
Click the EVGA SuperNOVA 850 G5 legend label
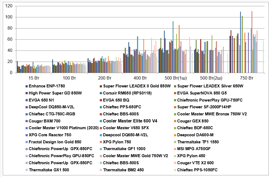[202, 93]
